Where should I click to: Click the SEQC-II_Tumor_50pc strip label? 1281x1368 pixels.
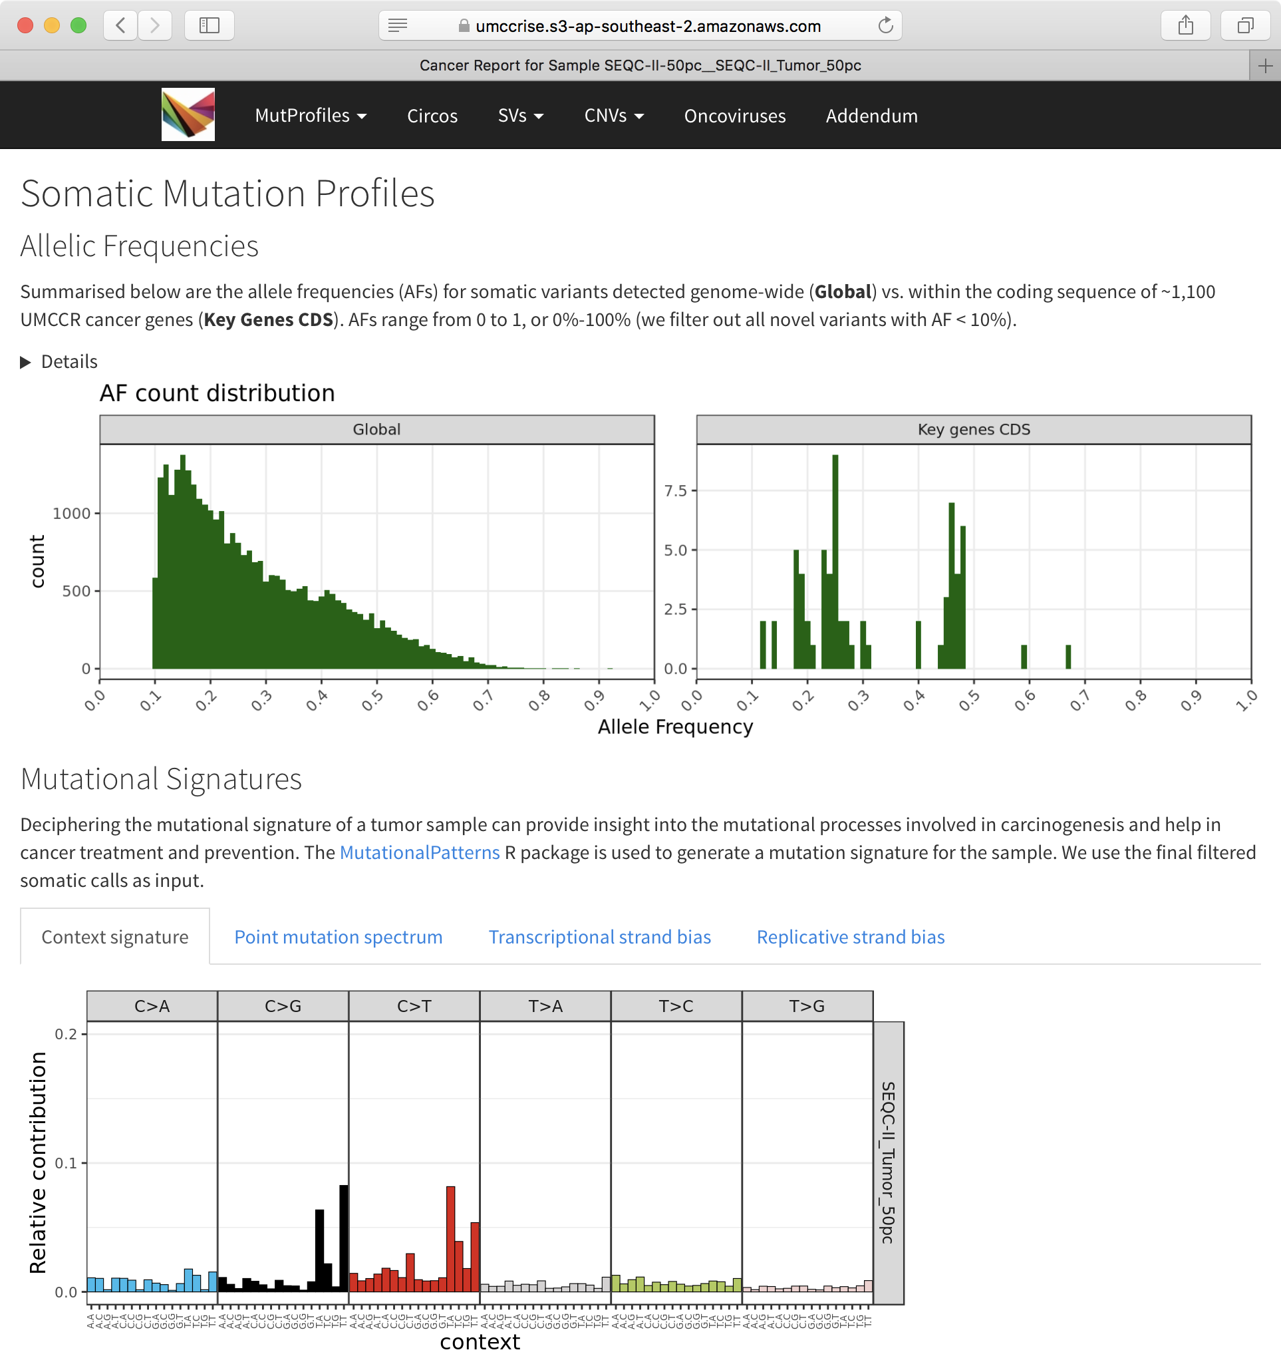pos(888,1163)
